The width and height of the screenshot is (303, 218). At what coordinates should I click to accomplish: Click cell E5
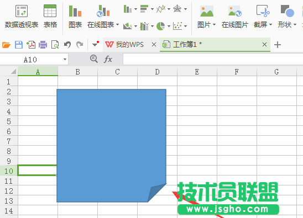197,121
